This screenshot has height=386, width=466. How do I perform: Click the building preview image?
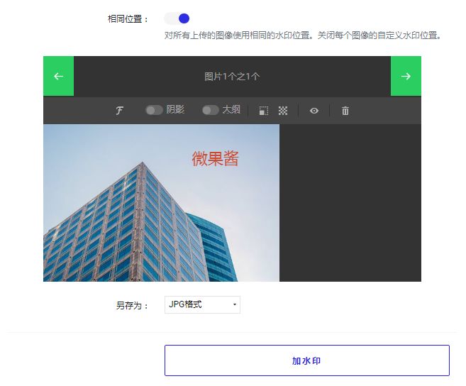point(161,203)
